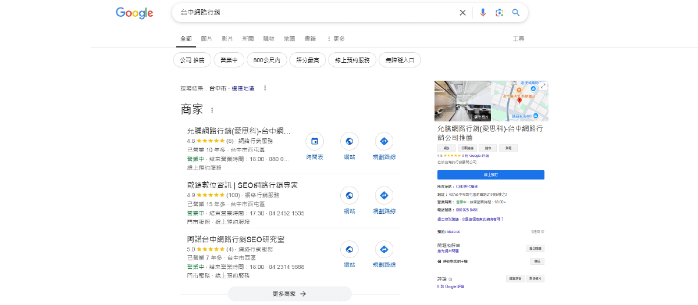Viewport: 698px width, 305px height.
Task: Start voice search with the microphone icon
Action: pyautogui.click(x=482, y=13)
